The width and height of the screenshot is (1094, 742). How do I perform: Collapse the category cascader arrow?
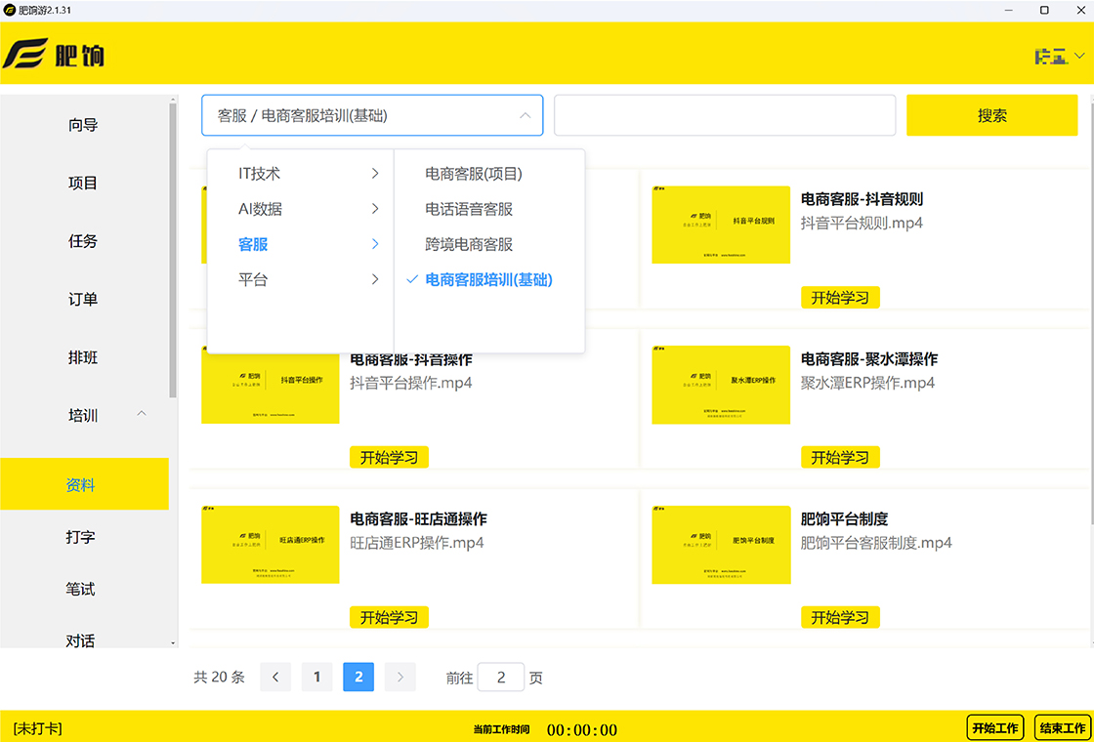coord(526,116)
